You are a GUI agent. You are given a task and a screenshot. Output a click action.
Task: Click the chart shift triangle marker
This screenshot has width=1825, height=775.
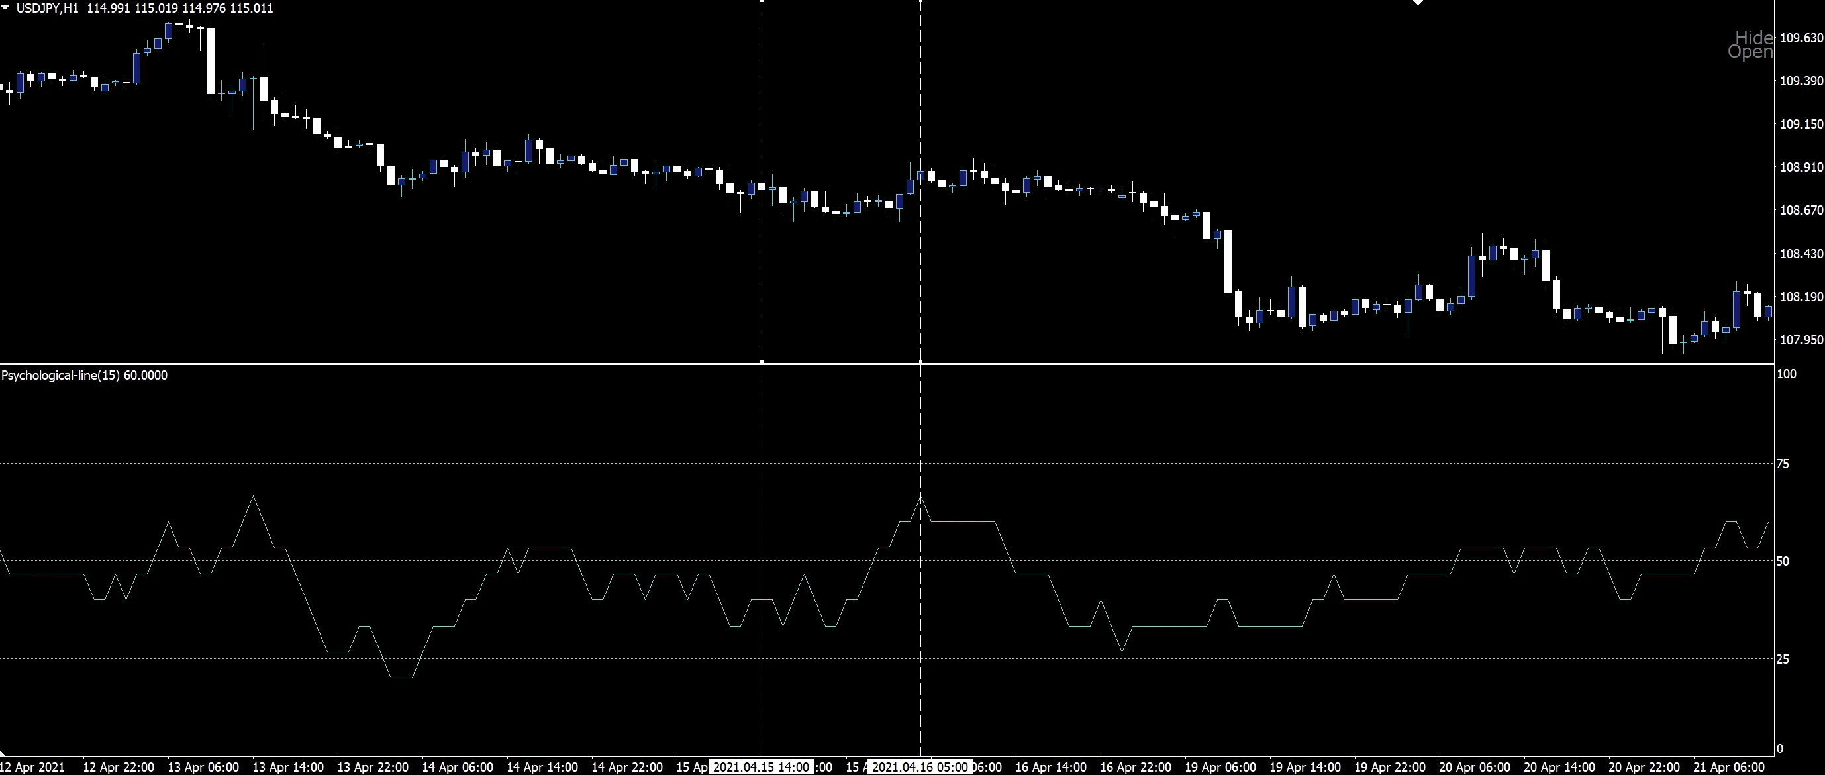click(x=1418, y=3)
